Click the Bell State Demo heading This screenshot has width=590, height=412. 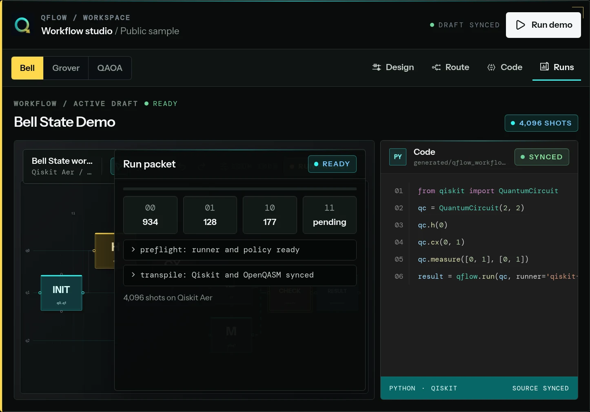64,122
